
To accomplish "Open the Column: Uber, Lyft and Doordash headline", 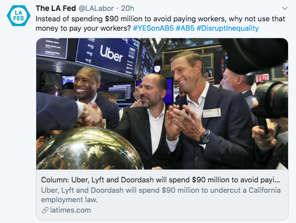I will 160,180.
